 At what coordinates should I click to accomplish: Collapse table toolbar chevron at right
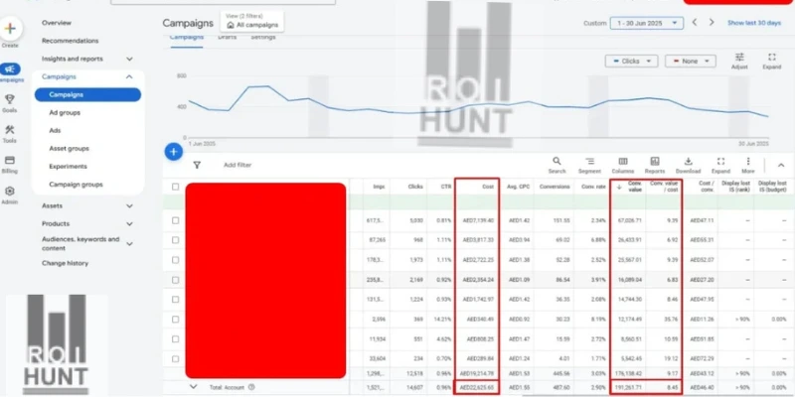point(781,165)
